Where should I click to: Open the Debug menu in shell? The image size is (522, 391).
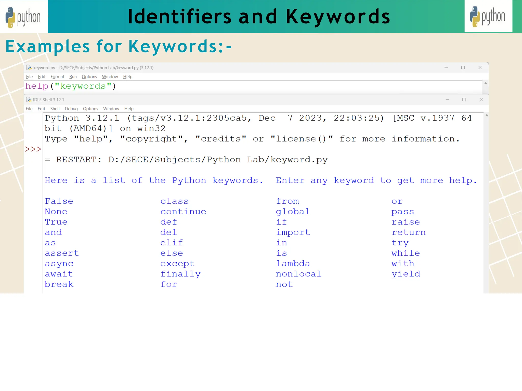71,109
